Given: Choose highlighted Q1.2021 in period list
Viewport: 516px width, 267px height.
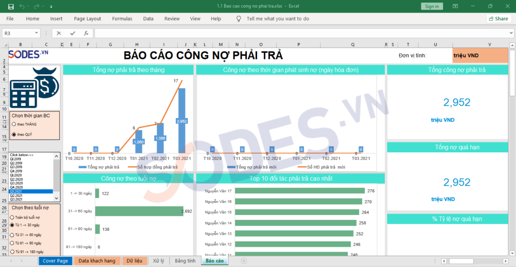Looking at the screenshot, I should (x=31, y=191).
